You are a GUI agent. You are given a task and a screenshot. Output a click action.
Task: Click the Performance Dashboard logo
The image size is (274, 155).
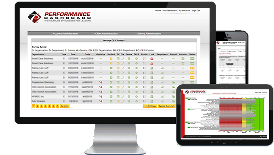tap(59, 17)
